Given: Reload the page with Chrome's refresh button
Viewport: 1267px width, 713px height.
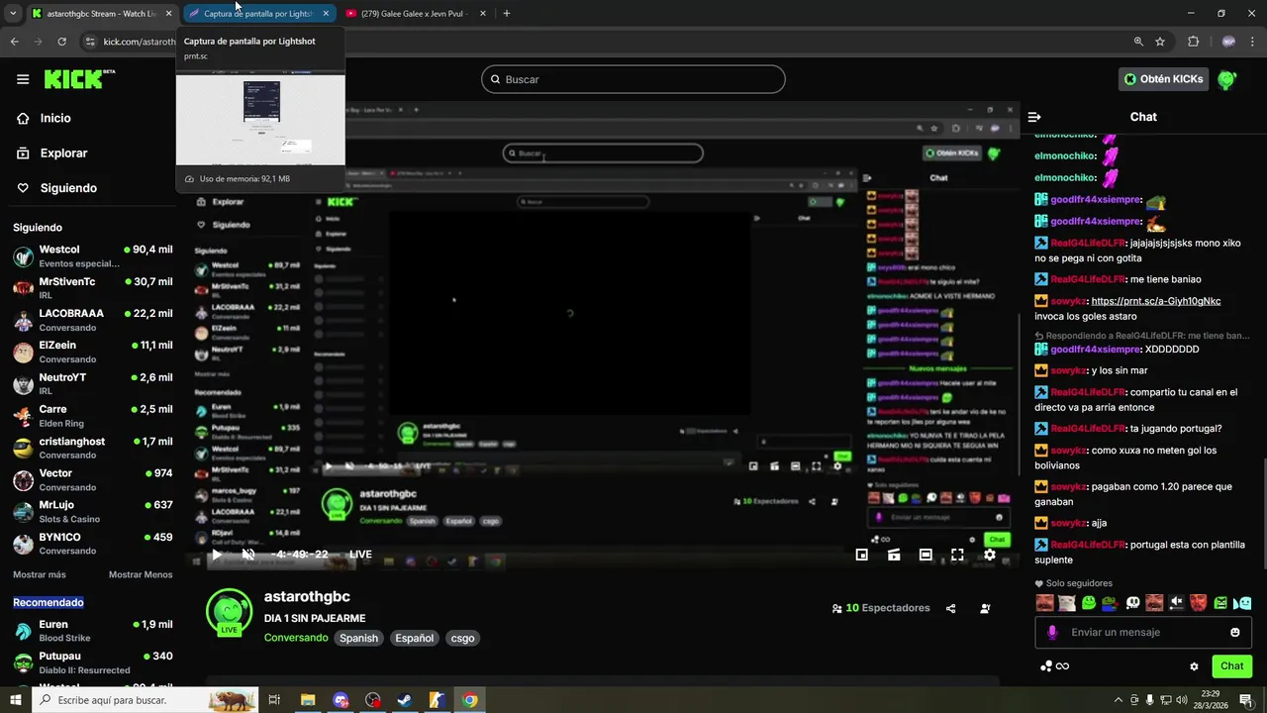Looking at the screenshot, I should point(62,42).
